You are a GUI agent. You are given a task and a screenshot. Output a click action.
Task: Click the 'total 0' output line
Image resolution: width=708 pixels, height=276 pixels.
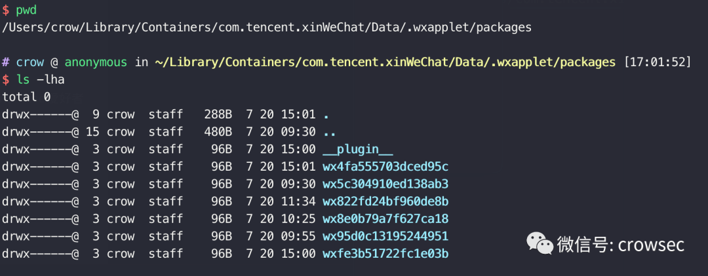click(x=26, y=97)
